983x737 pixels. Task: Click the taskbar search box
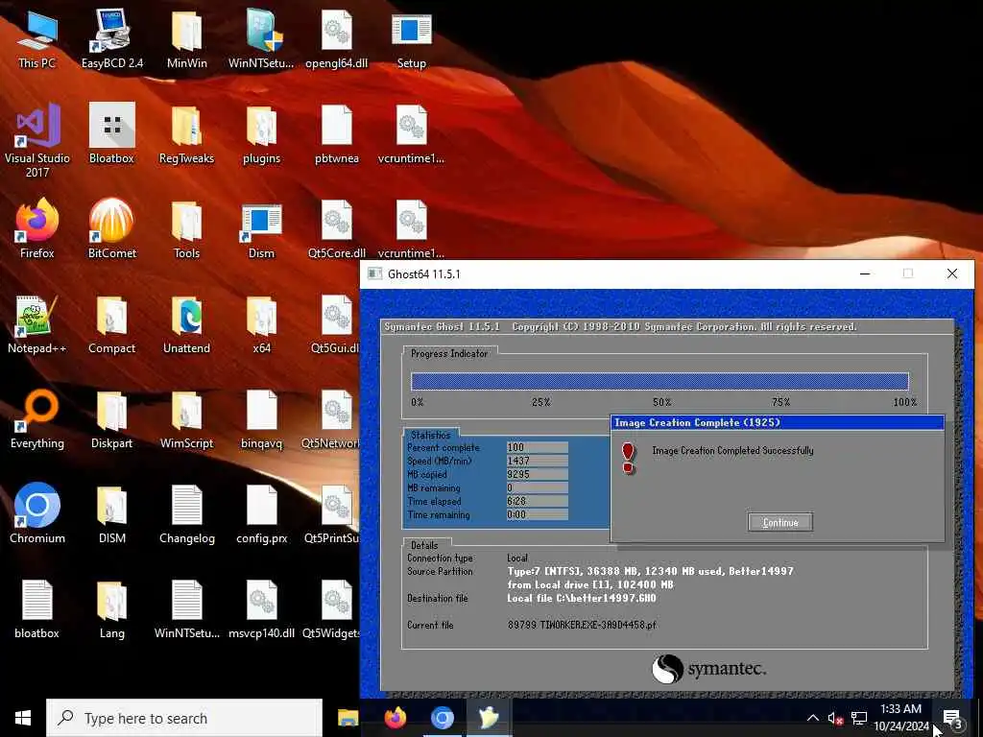click(x=184, y=718)
